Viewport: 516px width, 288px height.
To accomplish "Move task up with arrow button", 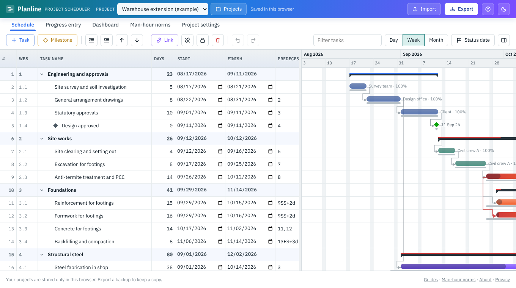I will (122, 40).
